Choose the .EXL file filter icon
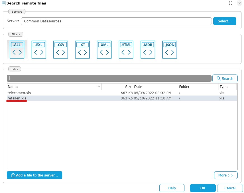244x193 pixels. coord(39,50)
